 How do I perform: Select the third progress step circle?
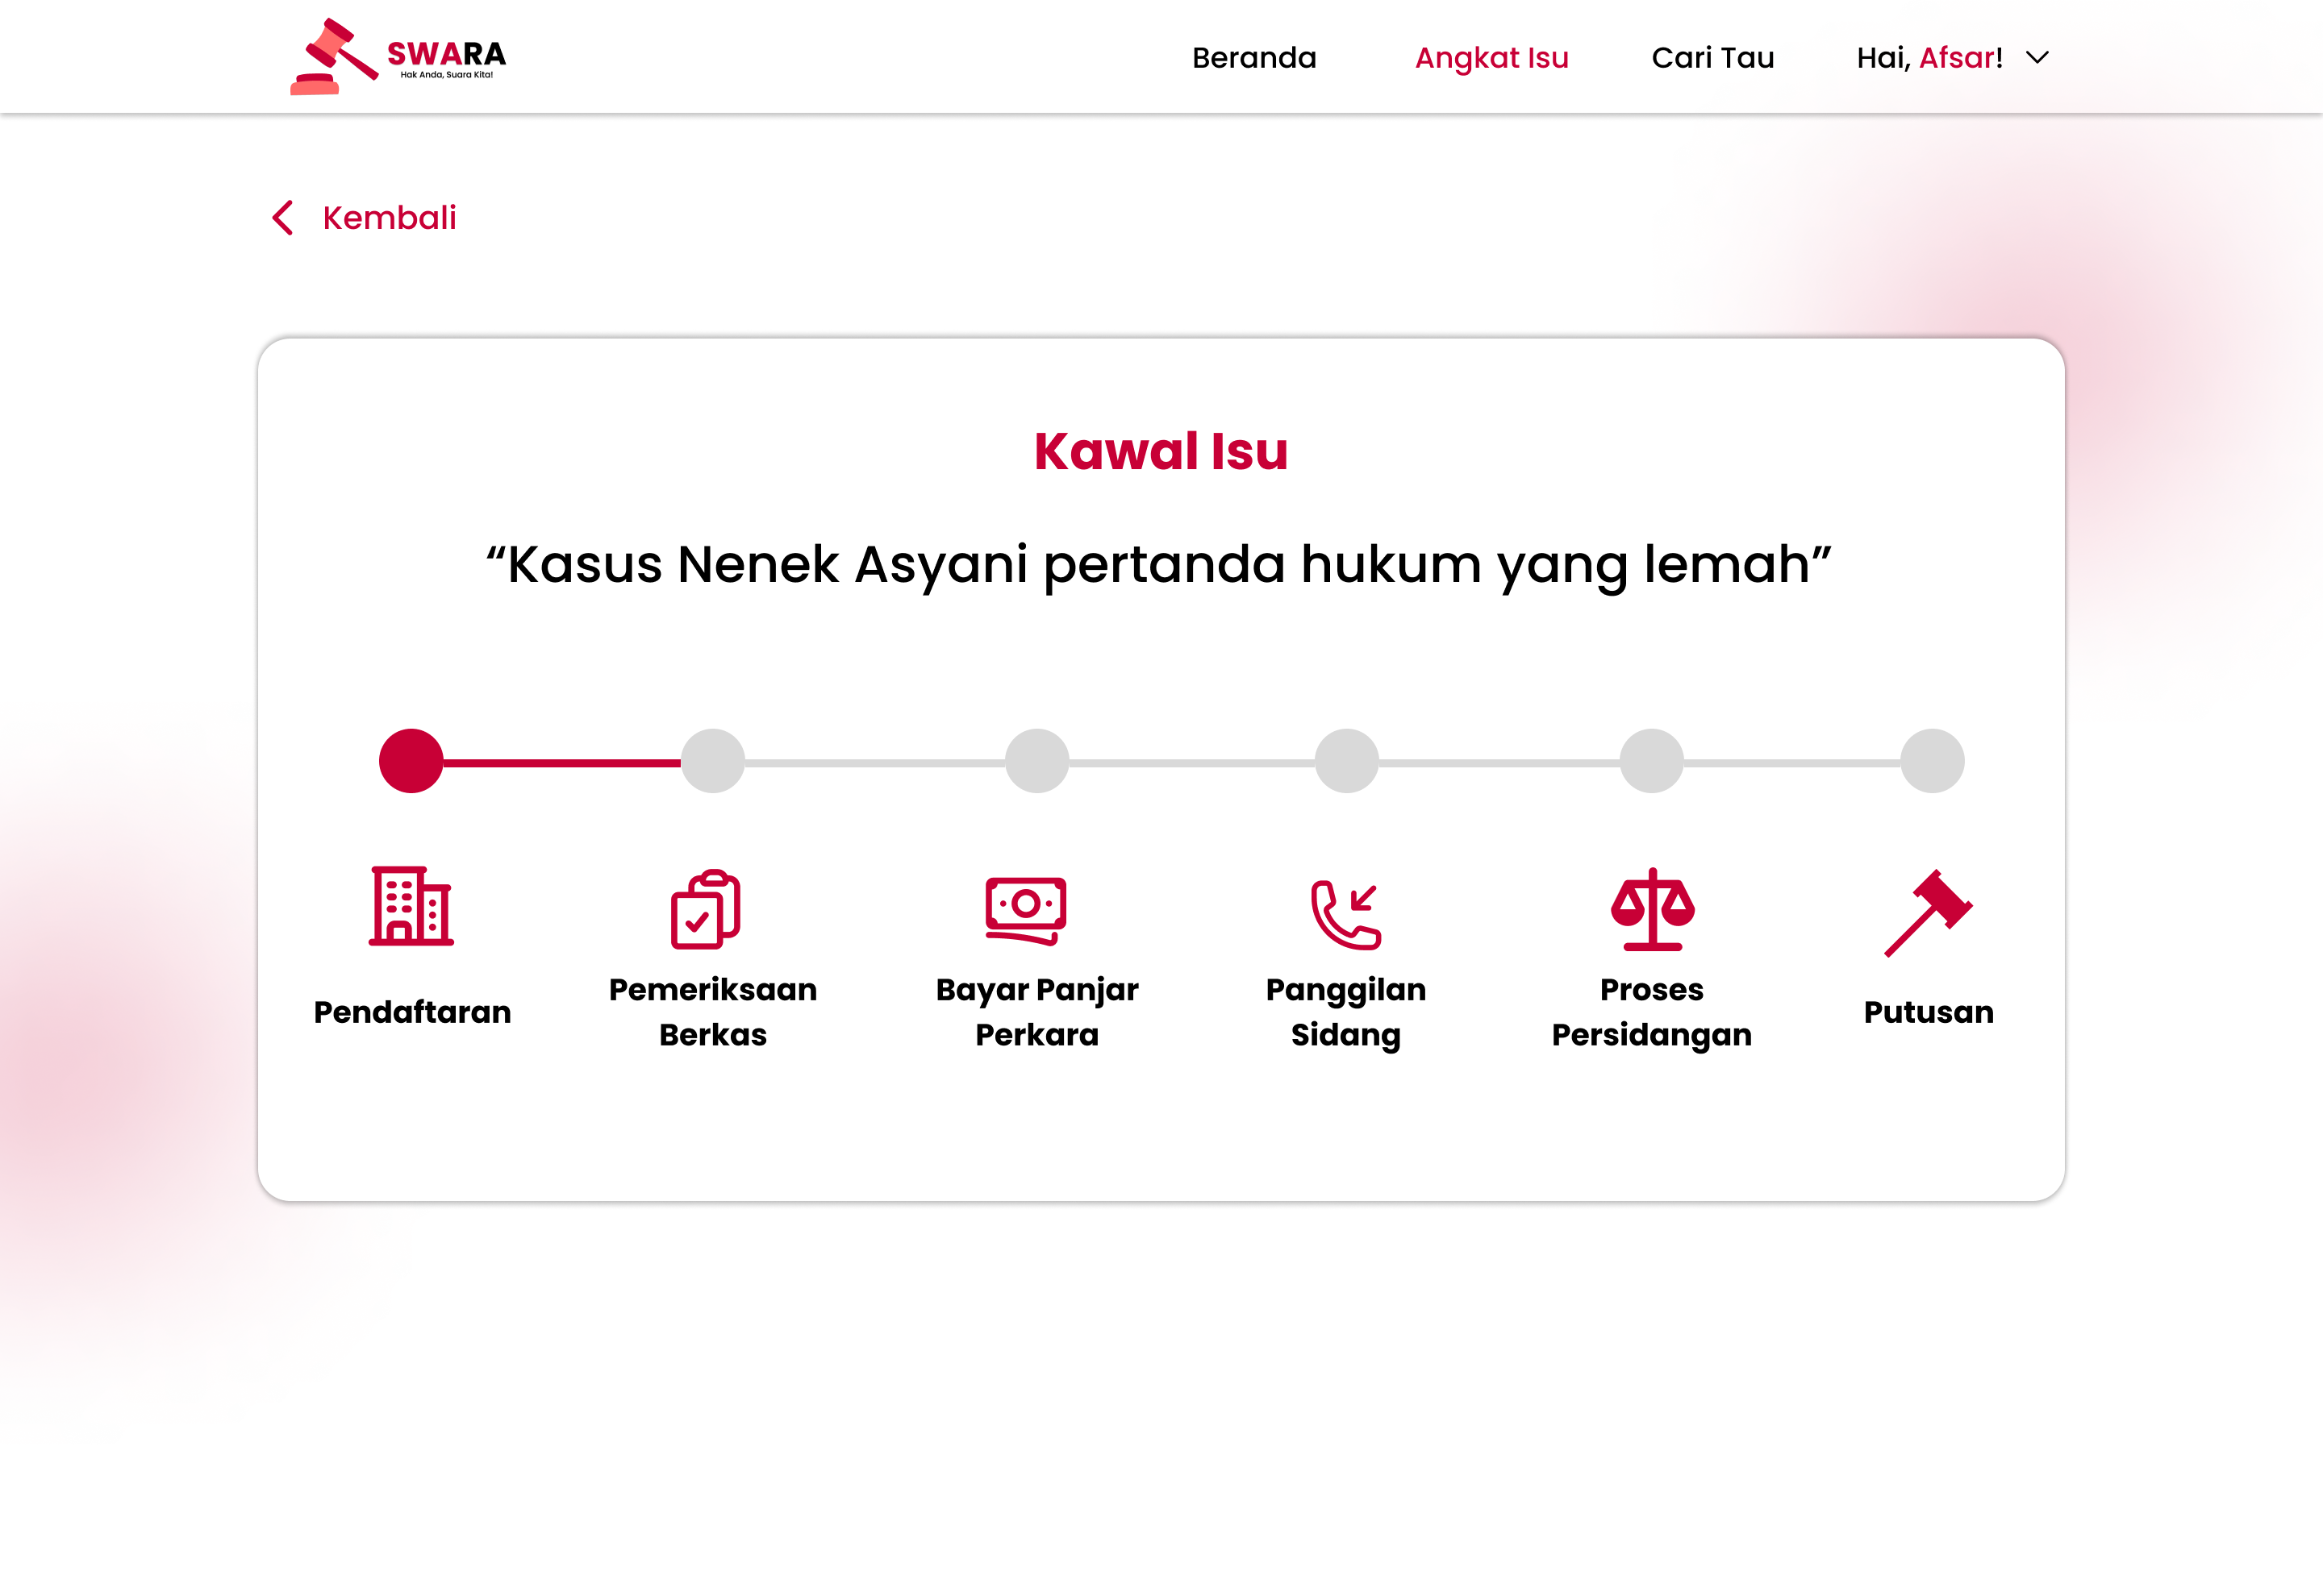pos(1036,761)
